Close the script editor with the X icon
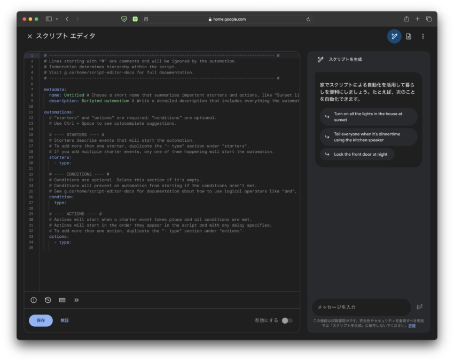The image size is (454, 362). pos(30,36)
